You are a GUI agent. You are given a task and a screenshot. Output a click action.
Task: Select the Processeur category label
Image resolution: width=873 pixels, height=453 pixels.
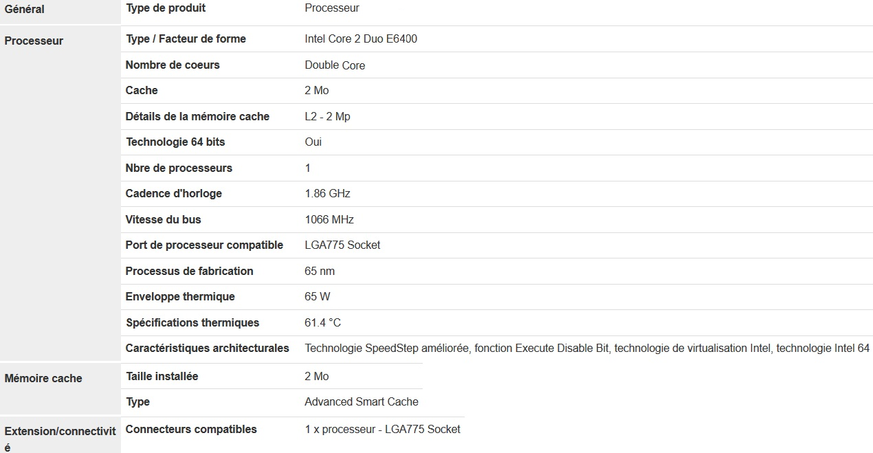[x=34, y=41]
